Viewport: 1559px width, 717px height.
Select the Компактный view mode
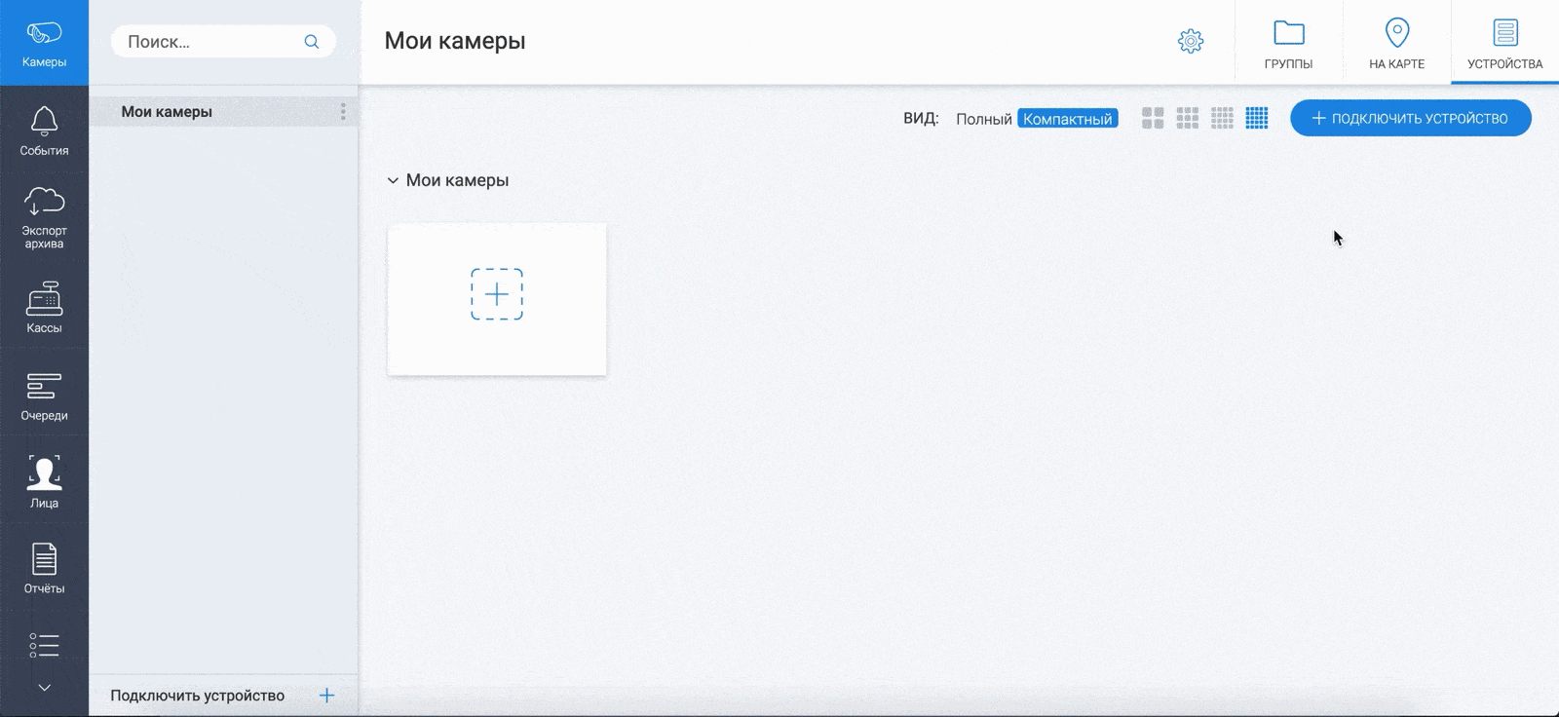(x=1068, y=119)
